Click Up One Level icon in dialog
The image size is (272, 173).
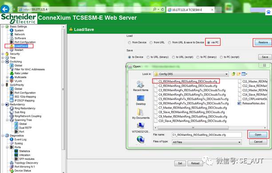(x=233, y=74)
